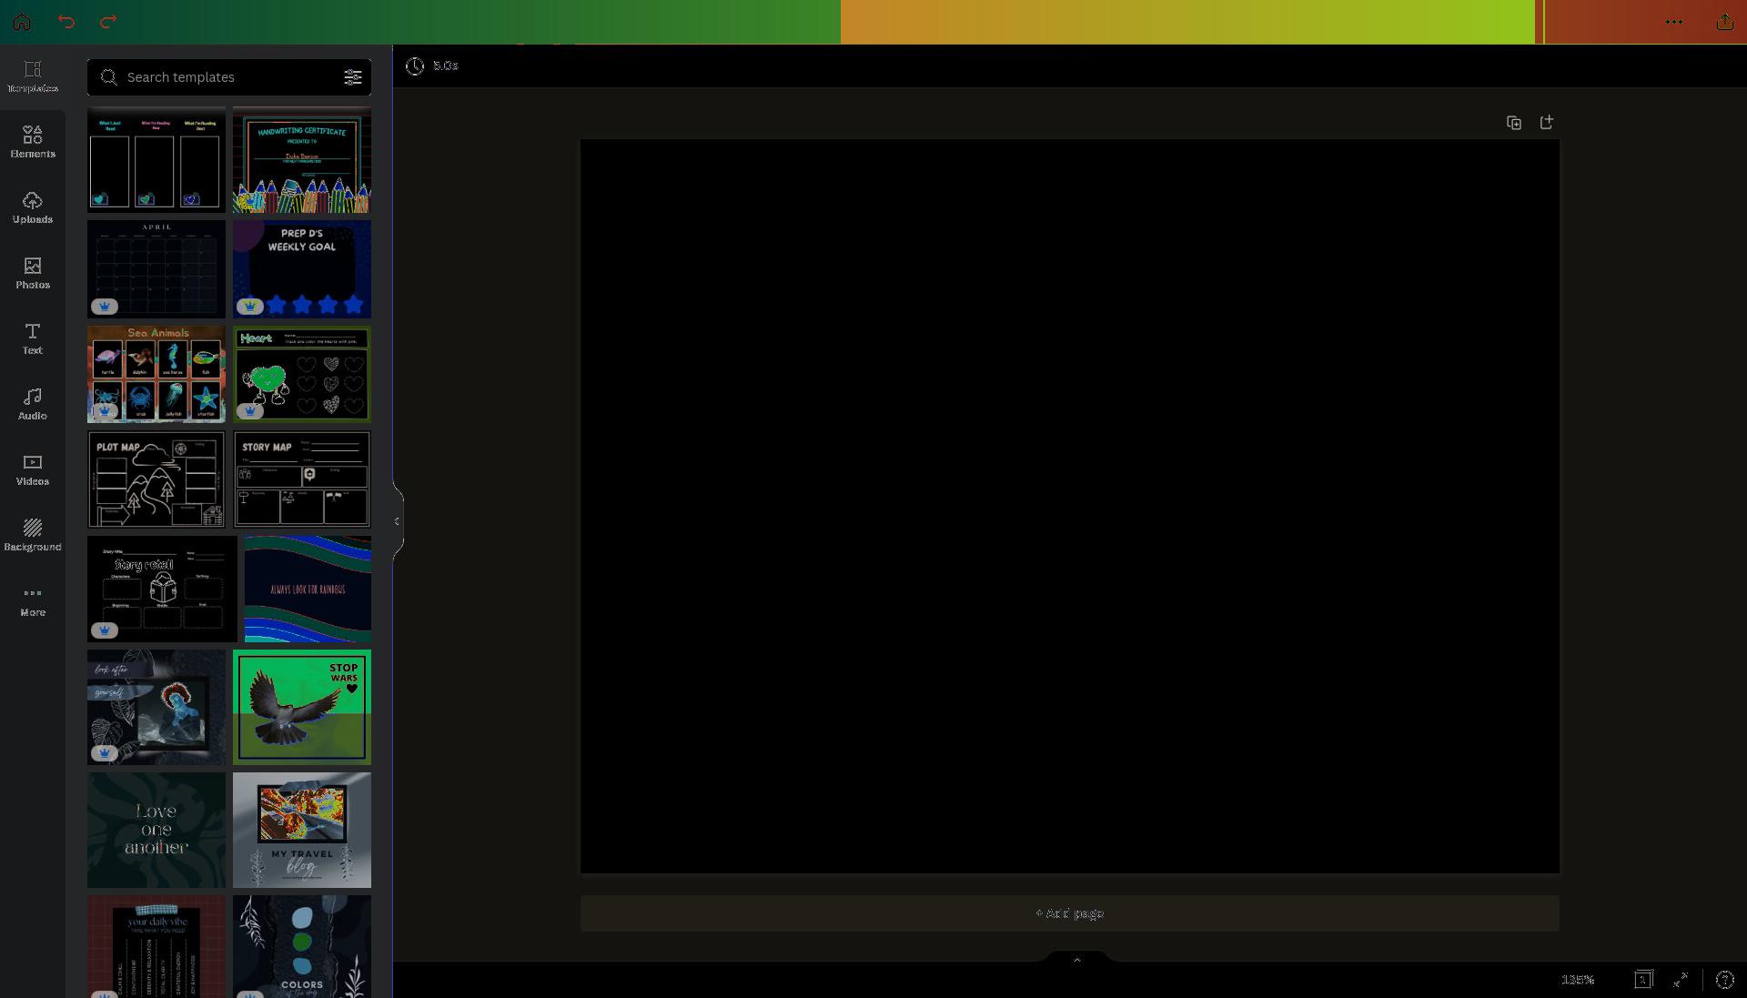This screenshot has width=1747, height=998.
Task: Select the Story Map template
Action: [302, 479]
